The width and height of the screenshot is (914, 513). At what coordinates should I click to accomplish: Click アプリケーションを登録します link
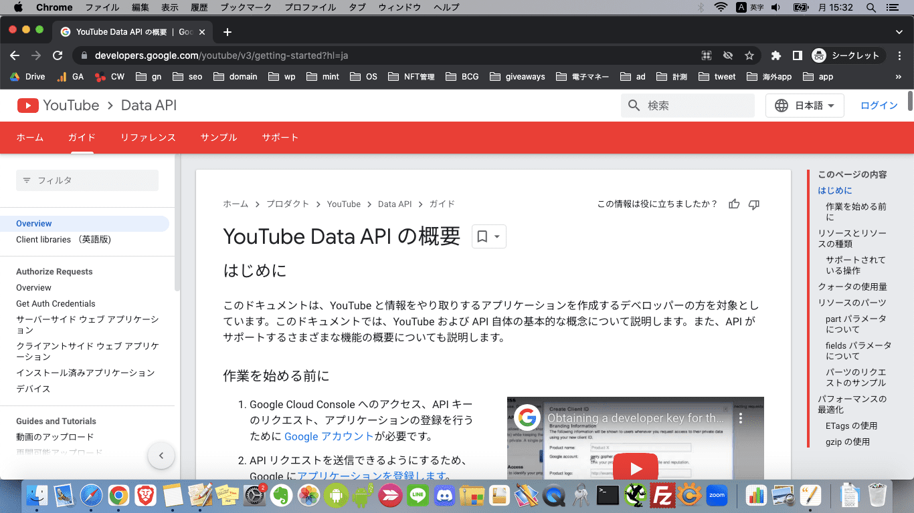[371, 476]
